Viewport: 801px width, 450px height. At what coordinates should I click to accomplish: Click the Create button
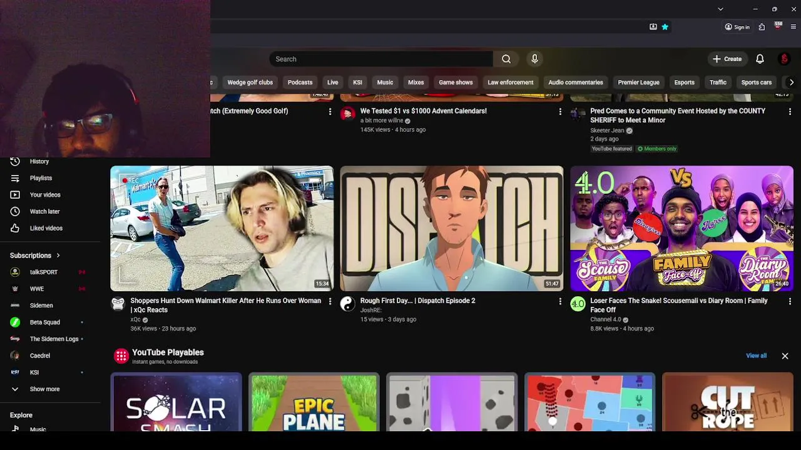727,59
